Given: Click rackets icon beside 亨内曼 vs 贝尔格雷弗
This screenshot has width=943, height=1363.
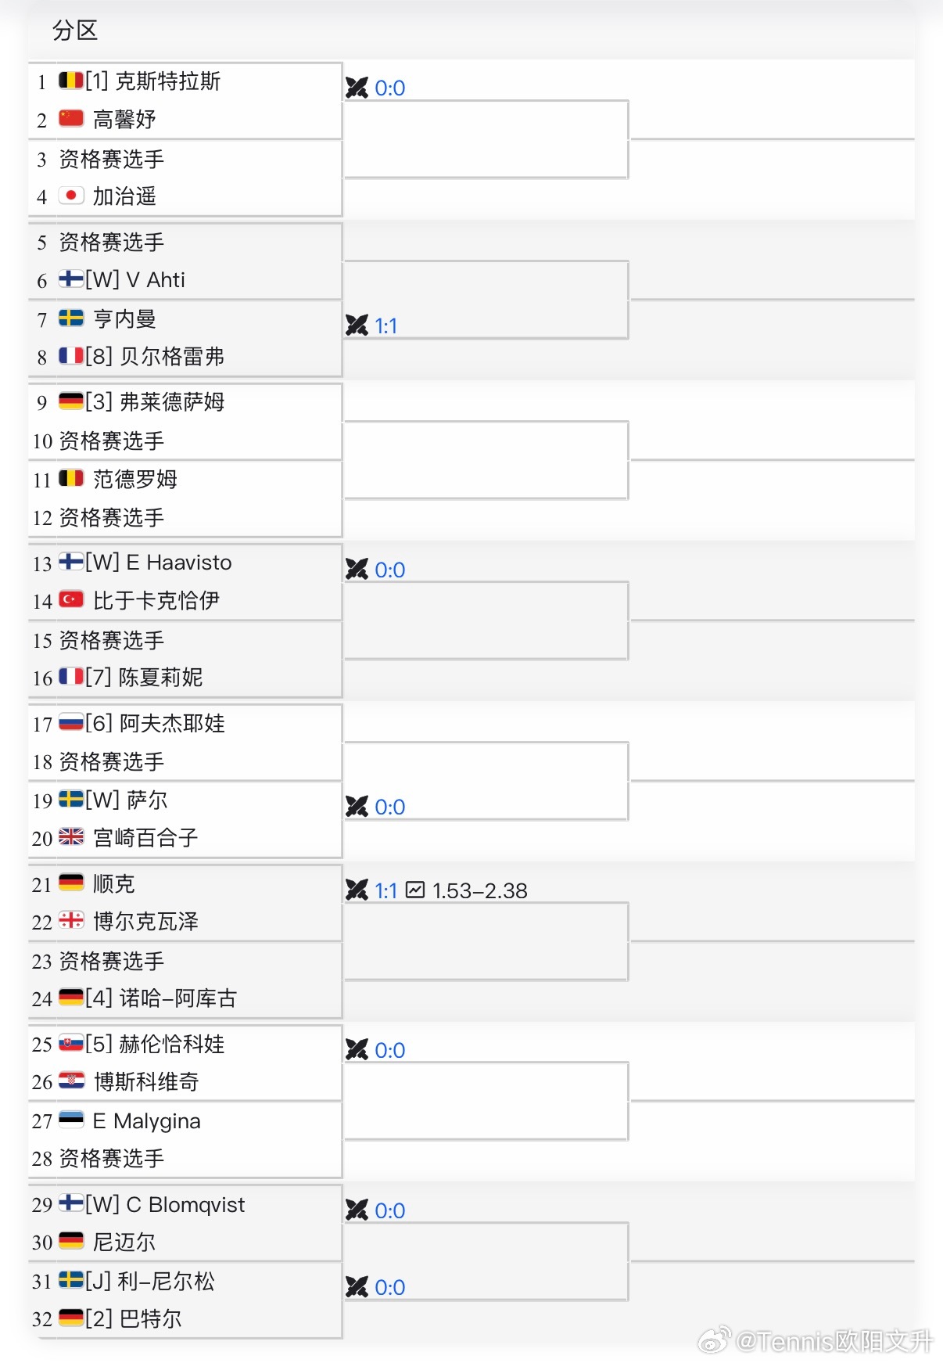Looking at the screenshot, I should [x=357, y=325].
